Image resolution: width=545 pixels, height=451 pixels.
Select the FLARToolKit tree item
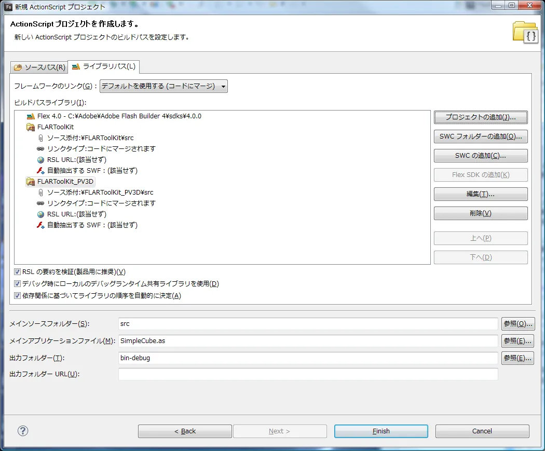tap(56, 127)
